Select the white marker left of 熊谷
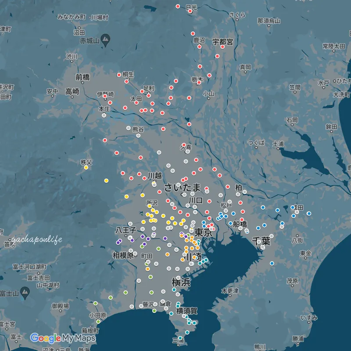This screenshot has width=351, height=351. pos(129,128)
